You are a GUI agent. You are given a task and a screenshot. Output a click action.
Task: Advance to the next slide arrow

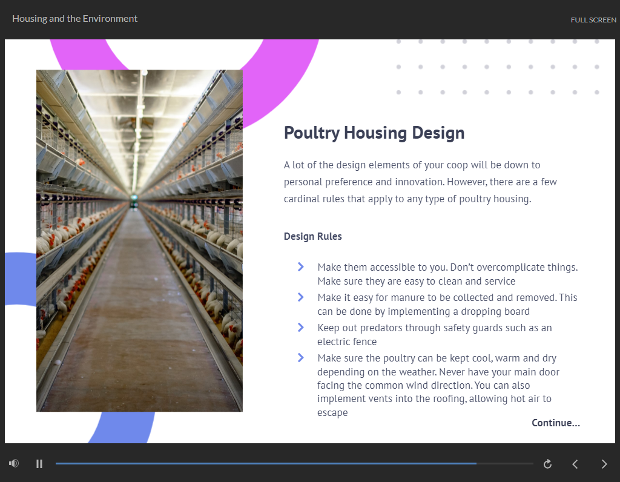[604, 464]
